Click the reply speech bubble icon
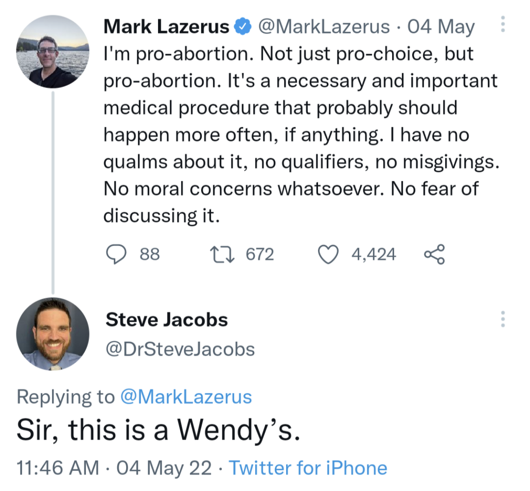The image size is (530, 491). click(x=116, y=254)
